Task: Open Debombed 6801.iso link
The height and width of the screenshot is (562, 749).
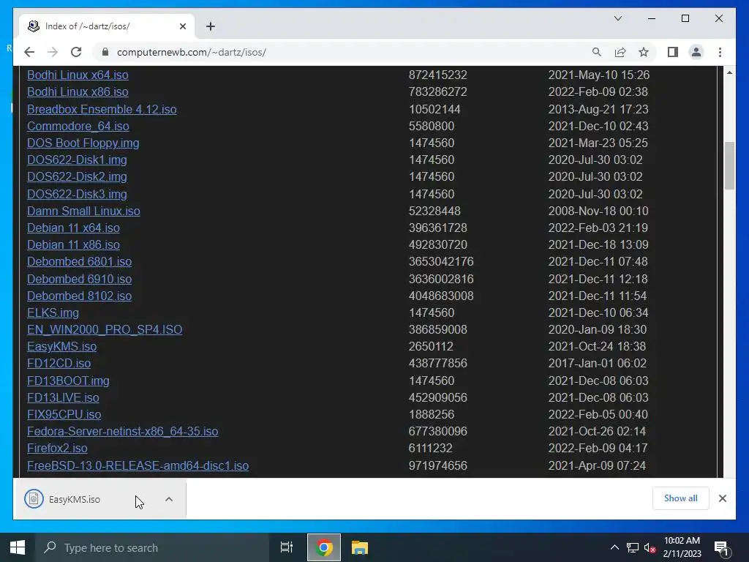Action: (x=79, y=262)
